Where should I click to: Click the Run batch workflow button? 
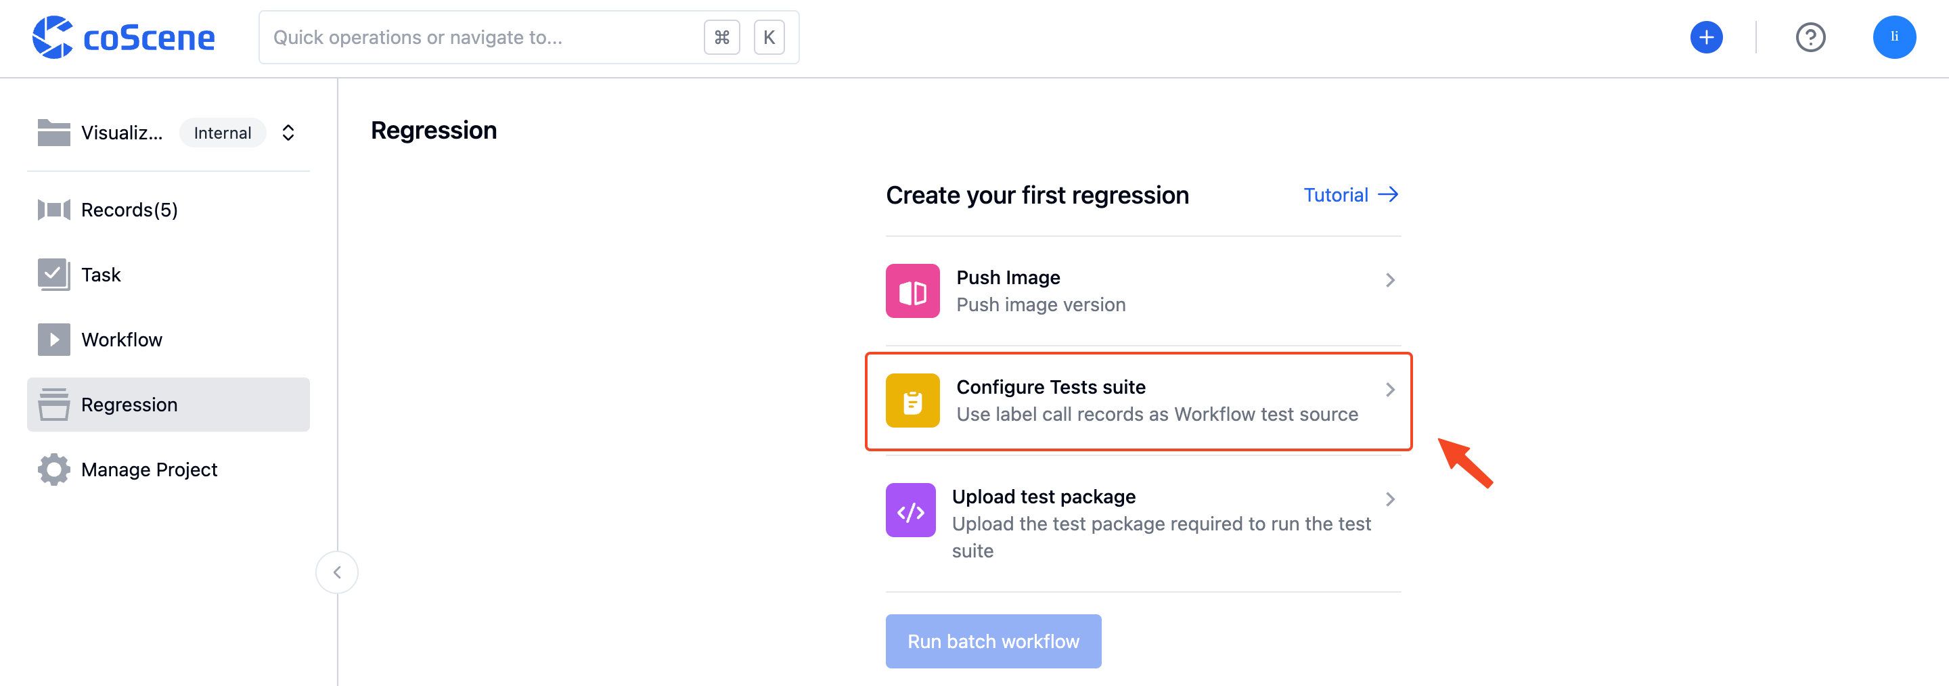(x=993, y=641)
